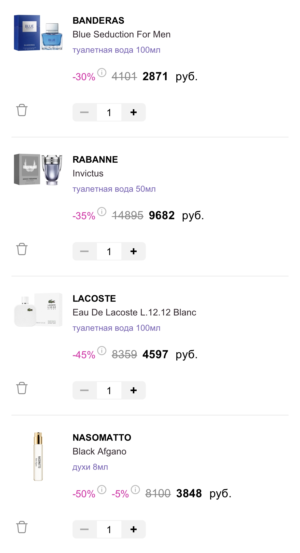Open info icon beside -35% discount
This screenshot has height=553, width=300.
pos(102,212)
